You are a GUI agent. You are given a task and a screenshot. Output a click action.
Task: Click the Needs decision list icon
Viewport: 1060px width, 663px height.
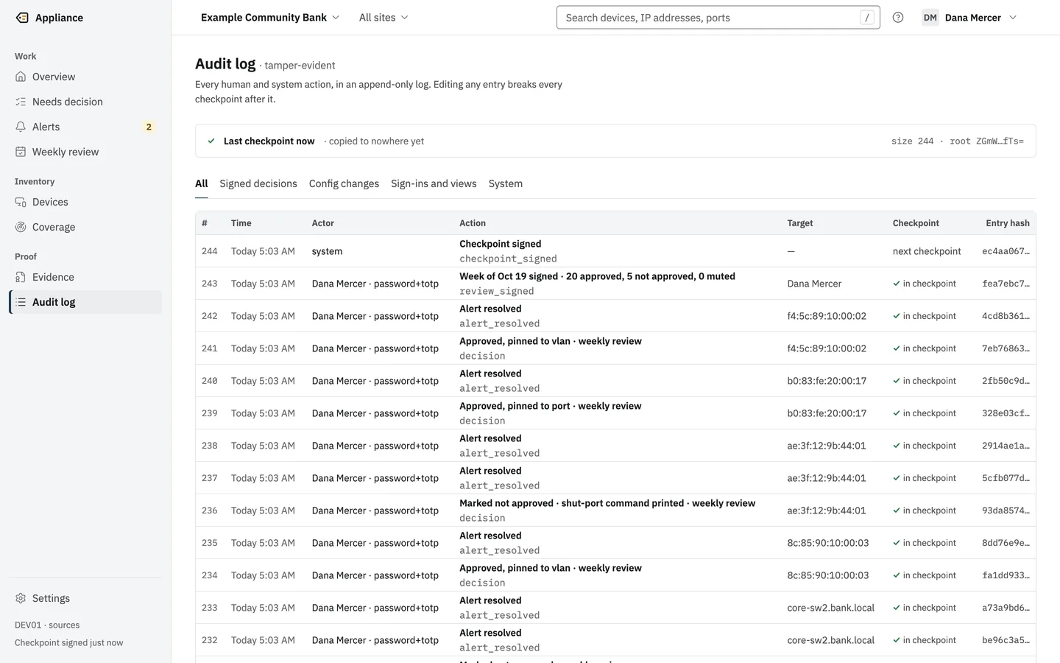21,102
